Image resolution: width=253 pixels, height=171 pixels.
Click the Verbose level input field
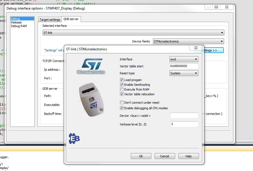184,124
